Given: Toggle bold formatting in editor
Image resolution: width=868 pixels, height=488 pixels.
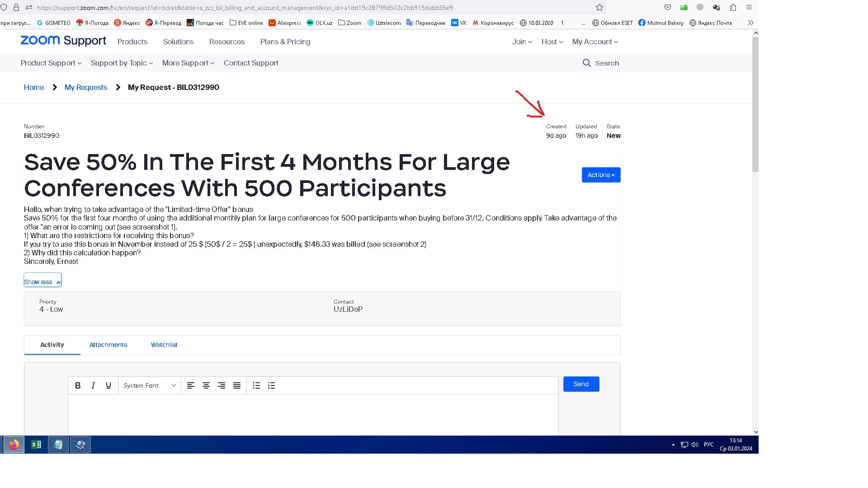Looking at the screenshot, I should tap(78, 385).
